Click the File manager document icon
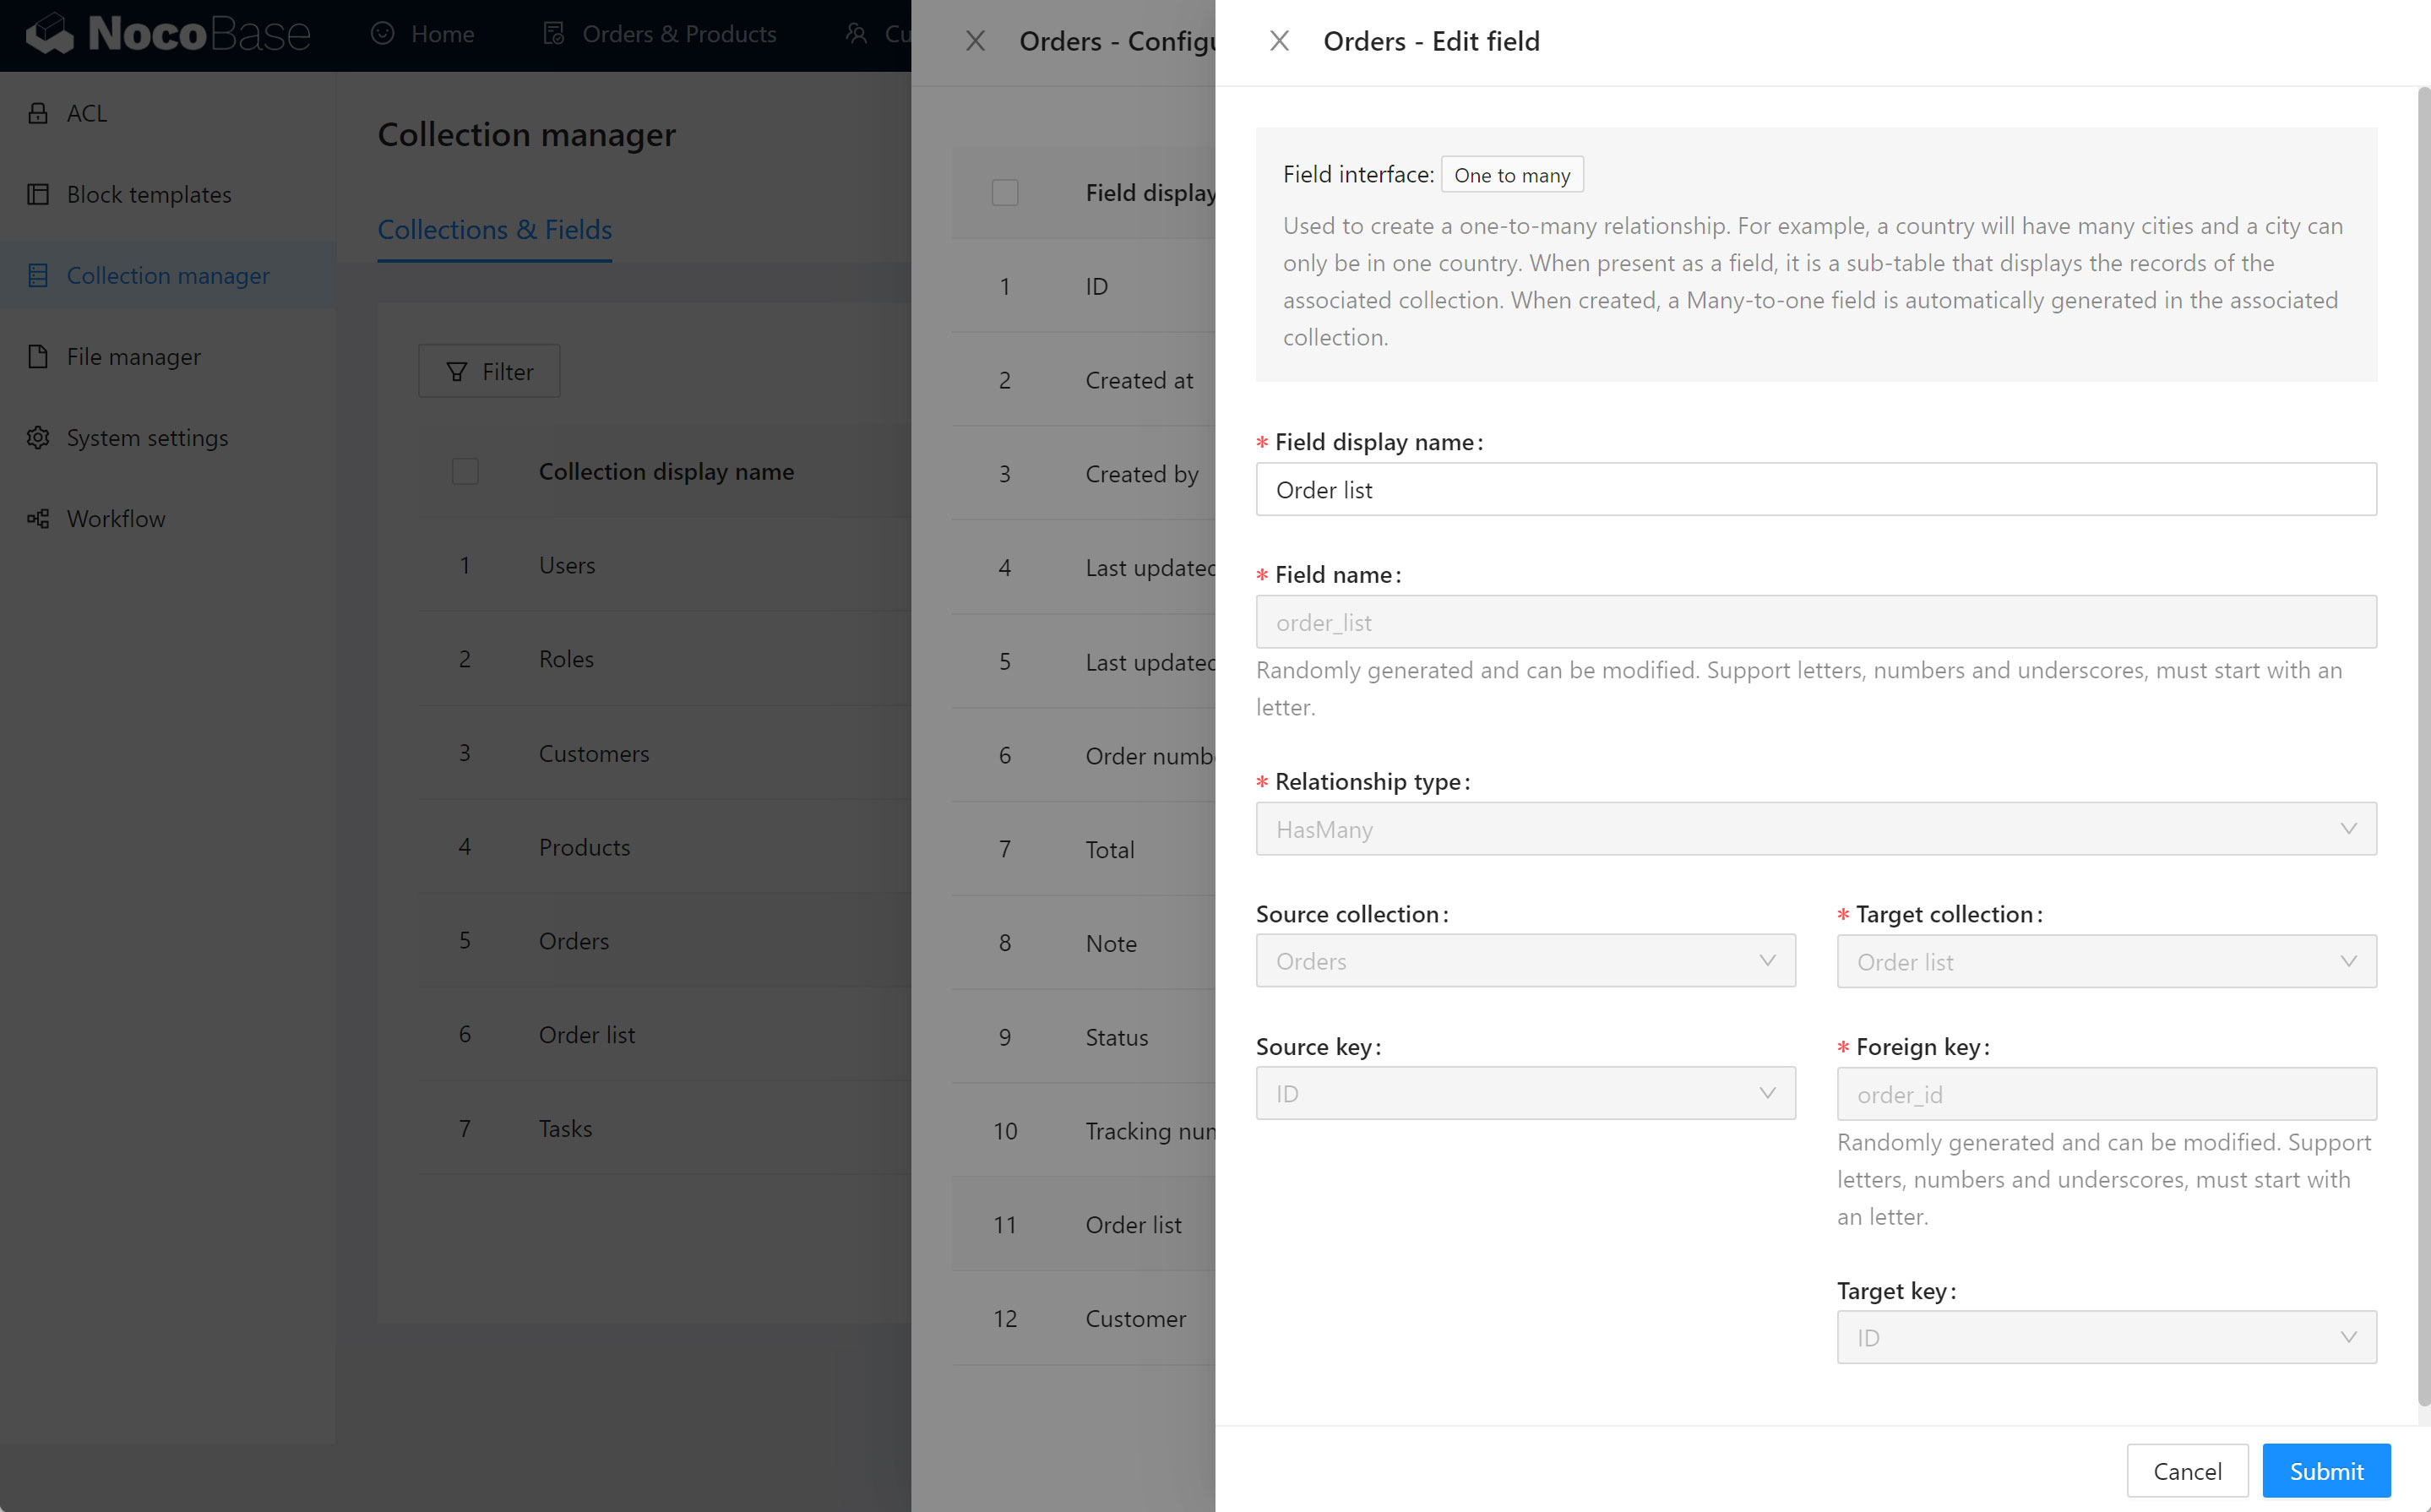The image size is (2431, 1512). tap(38, 356)
